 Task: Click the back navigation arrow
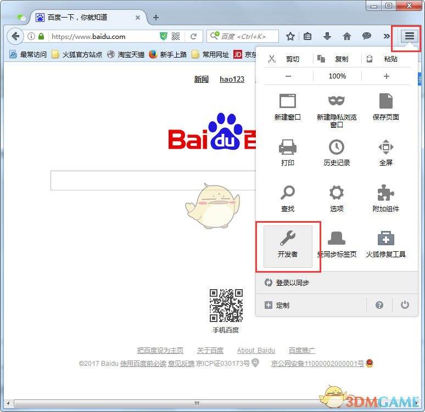pos(15,36)
